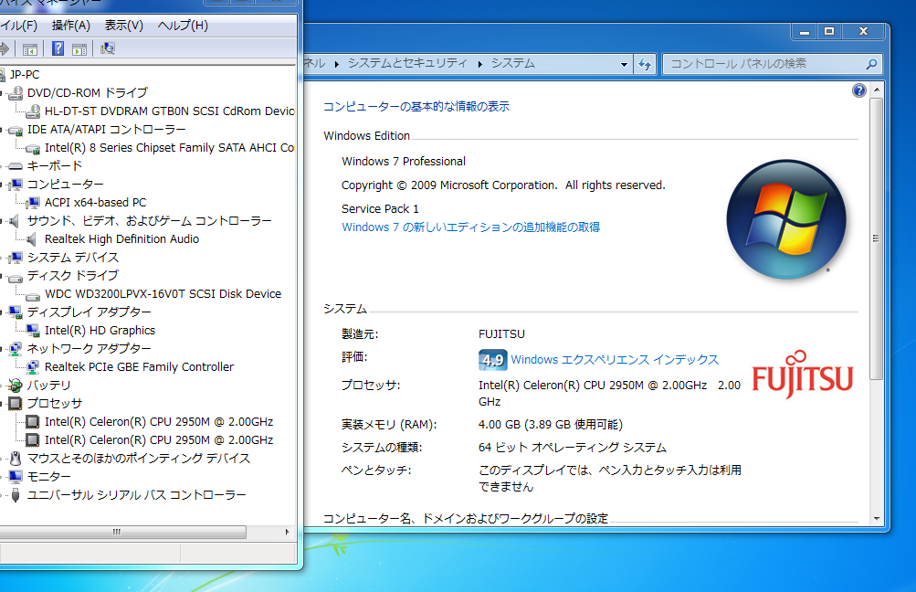
Task: Select the DVD/CD-ROM ドライブ category icon
Action: tap(16, 93)
